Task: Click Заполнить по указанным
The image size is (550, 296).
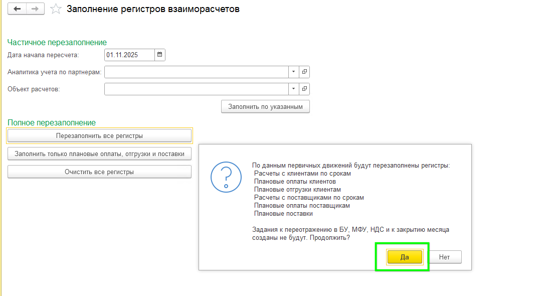Action: [265, 106]
